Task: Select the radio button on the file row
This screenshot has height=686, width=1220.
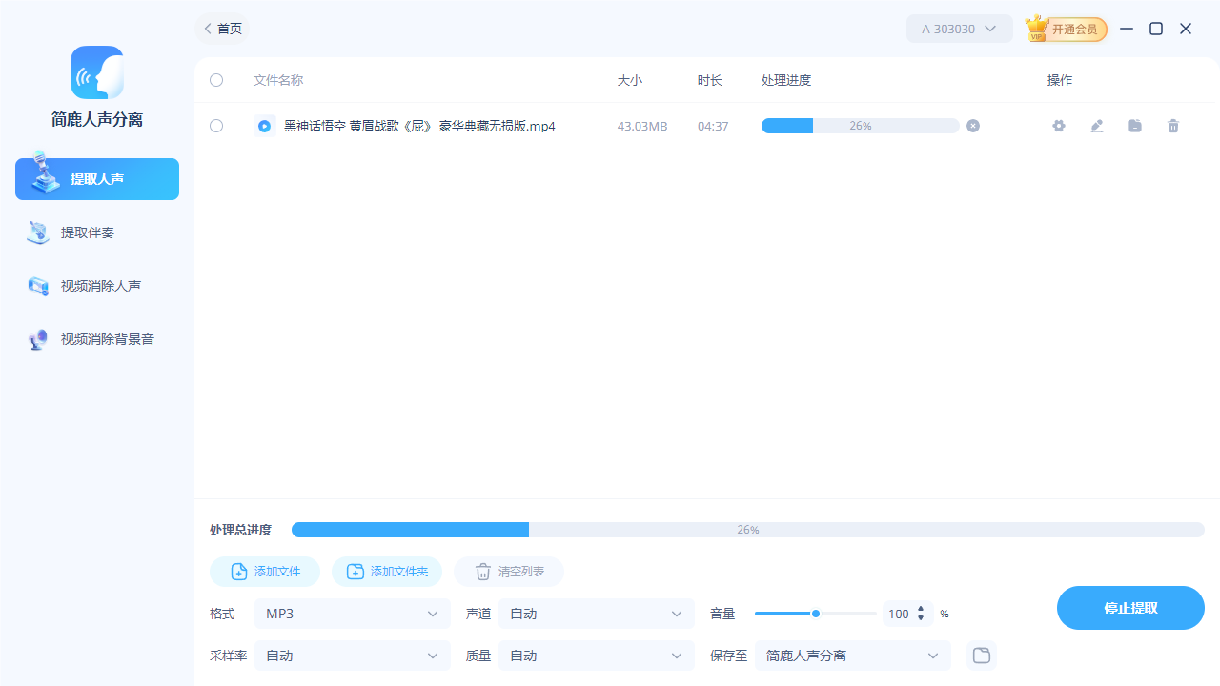Action: (264, 125)
